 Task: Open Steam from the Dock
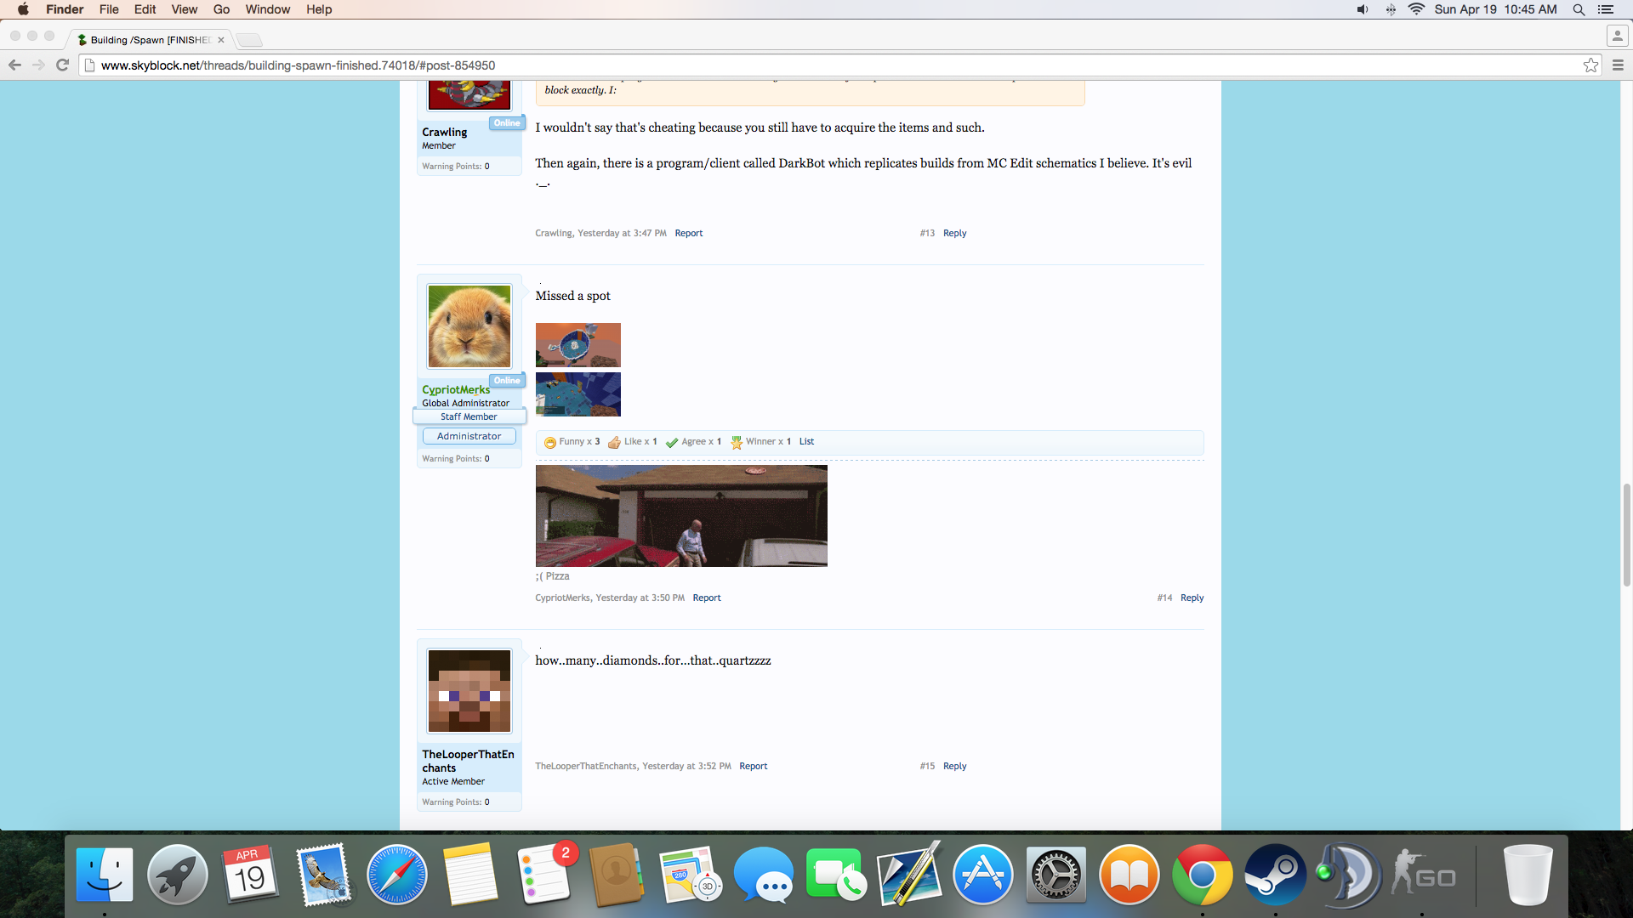(1275, 875)
